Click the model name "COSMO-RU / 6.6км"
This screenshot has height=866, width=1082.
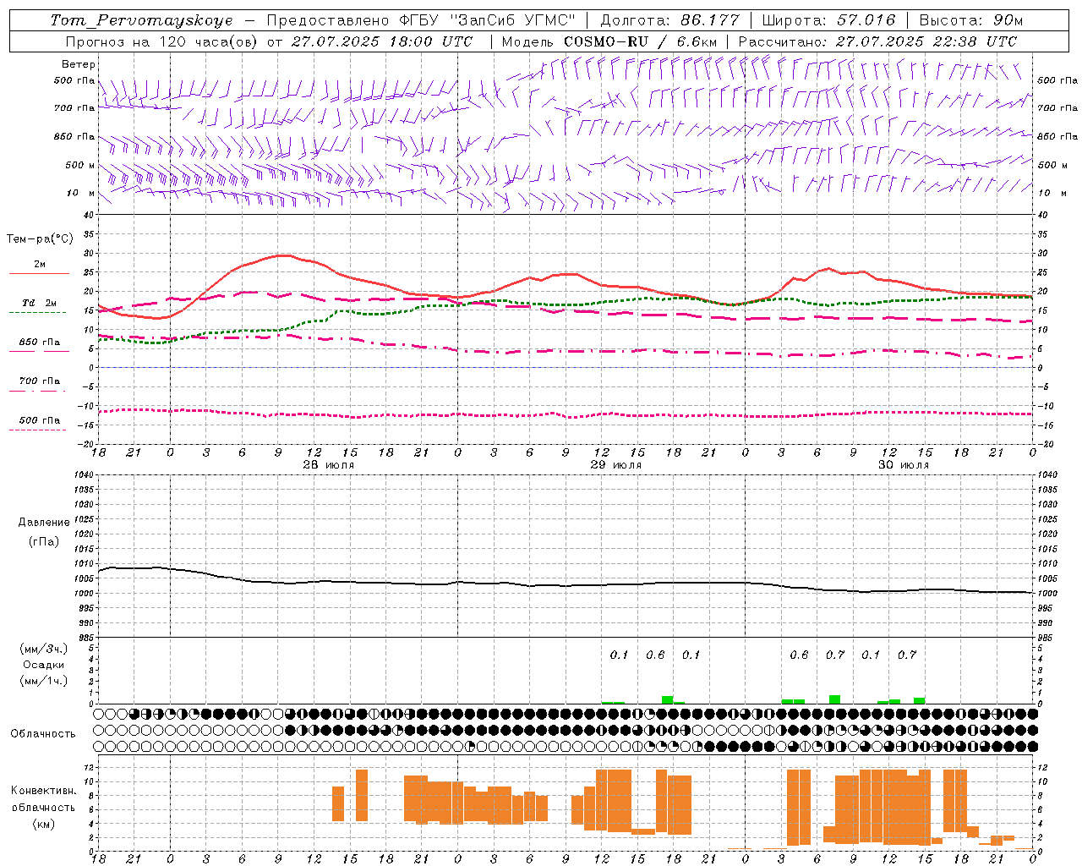(641, 41)
